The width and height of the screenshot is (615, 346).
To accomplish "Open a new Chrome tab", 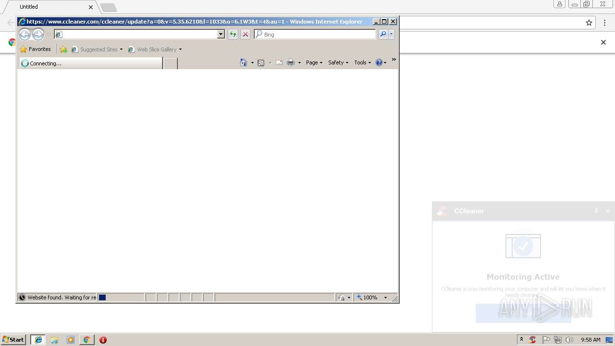I will point(109,7).
